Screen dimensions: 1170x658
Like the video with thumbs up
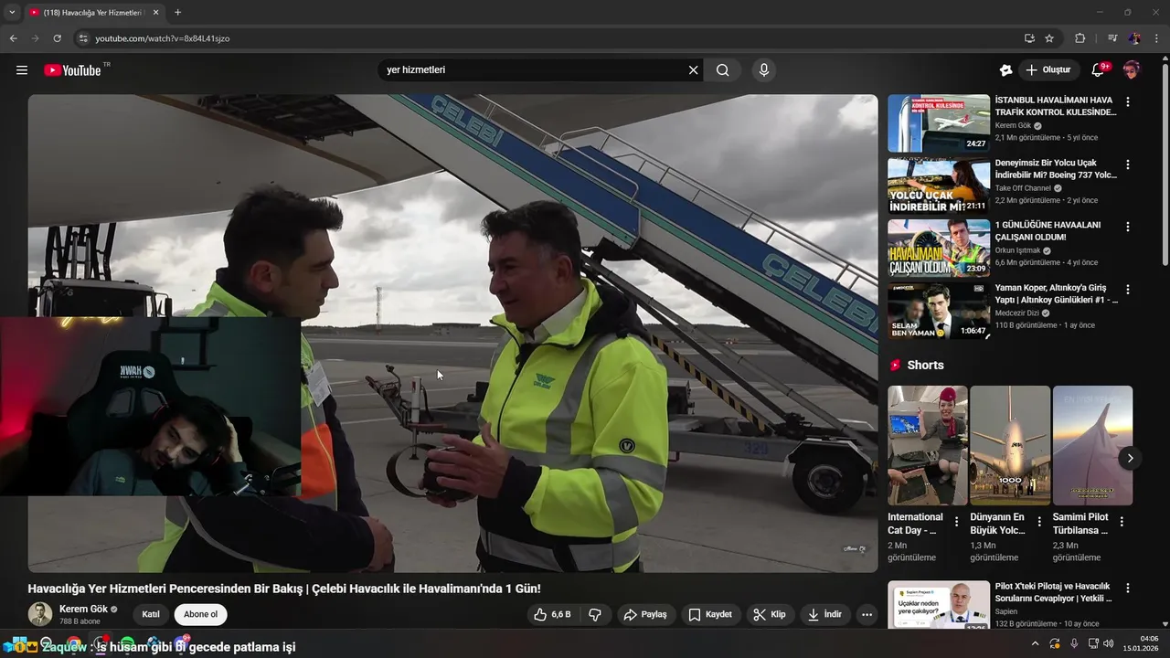tap(552, 615)
